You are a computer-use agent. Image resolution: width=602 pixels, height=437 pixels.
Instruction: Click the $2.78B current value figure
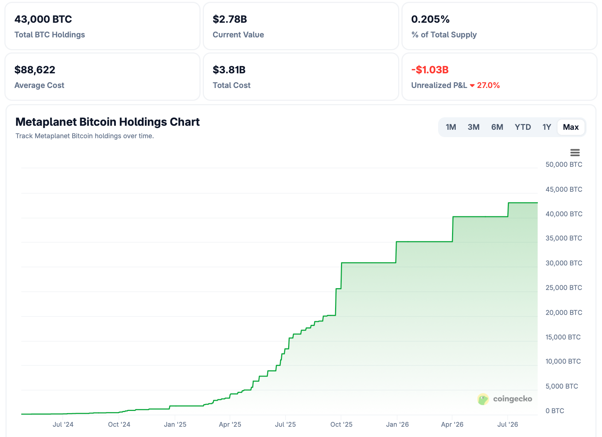click(x=230, y=19)
